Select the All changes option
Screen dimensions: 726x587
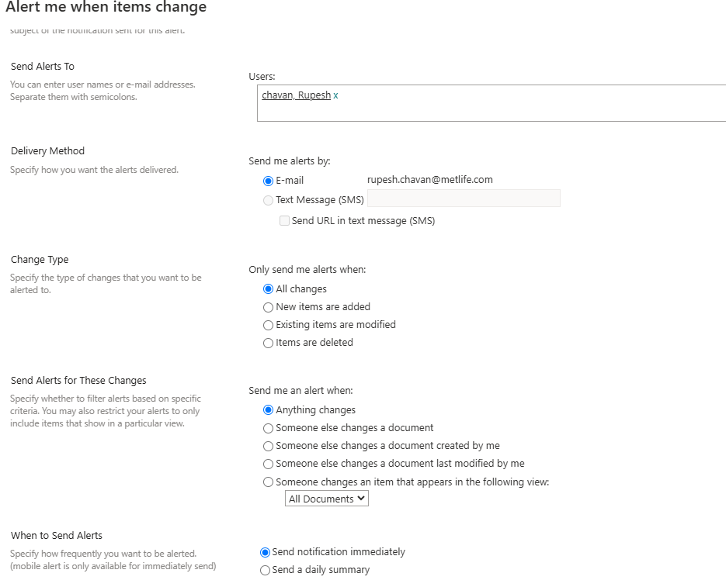coord(268,288)
